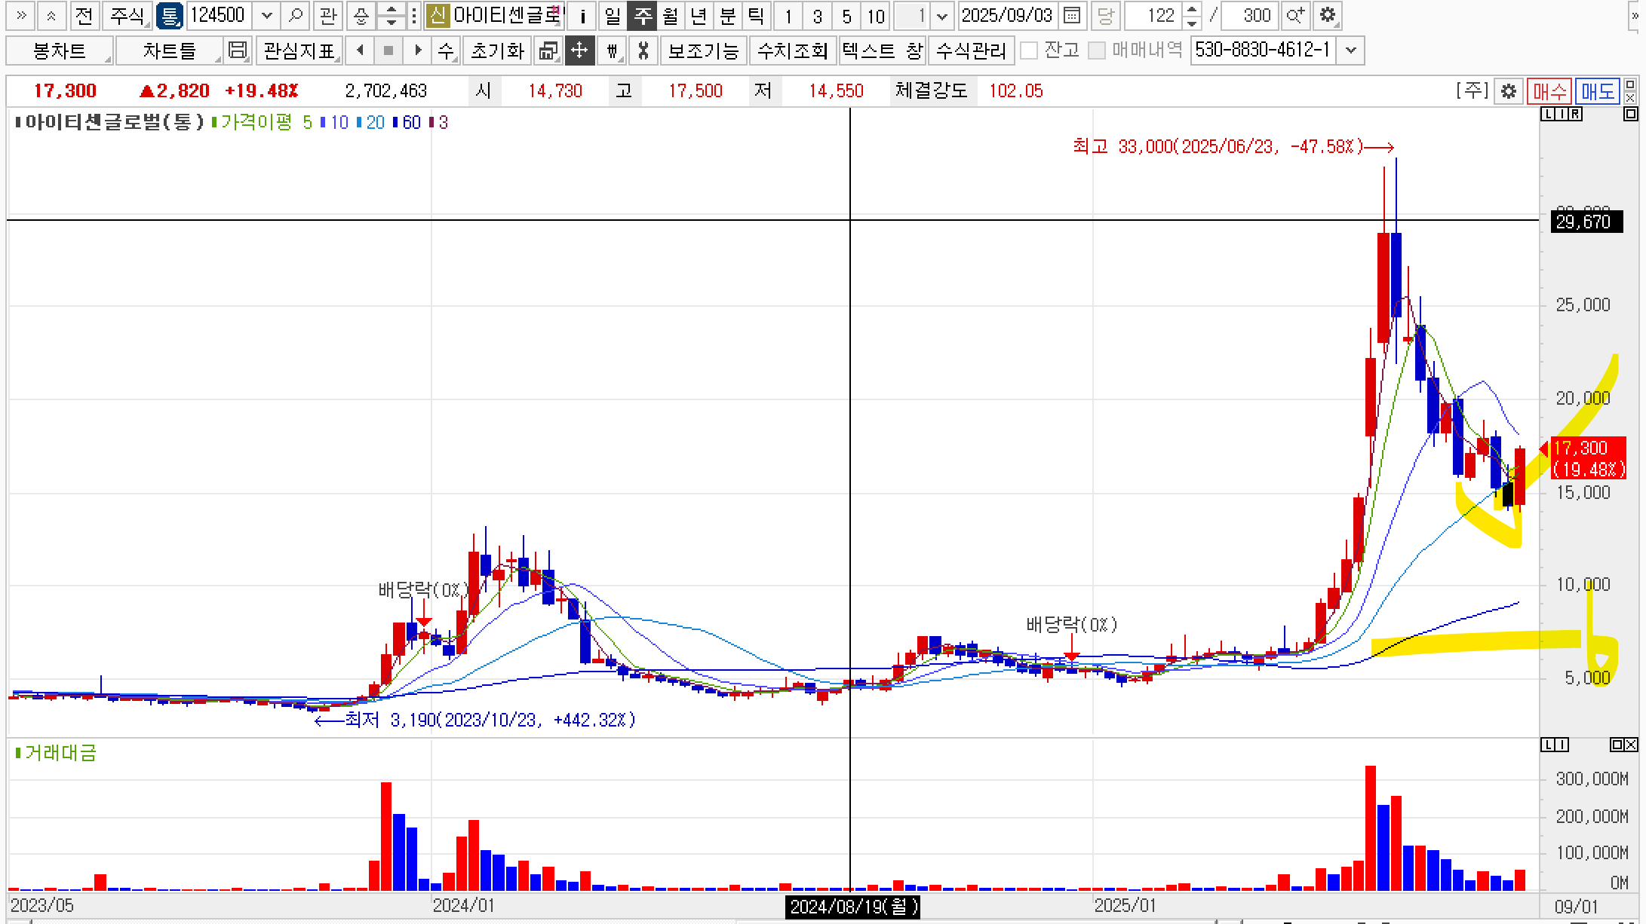This screenshot has height=924, width=1646.
Task: Enable the 매매내역 checkbox
Action: pos(1098,50)
